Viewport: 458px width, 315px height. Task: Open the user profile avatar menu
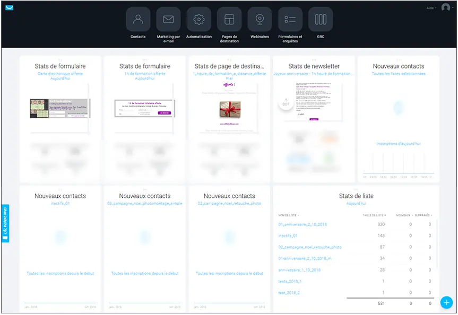pyautogui.click(x=445, y=7)
